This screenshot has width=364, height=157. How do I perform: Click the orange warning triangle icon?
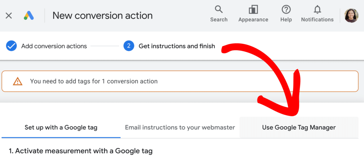tap(17, 81)
